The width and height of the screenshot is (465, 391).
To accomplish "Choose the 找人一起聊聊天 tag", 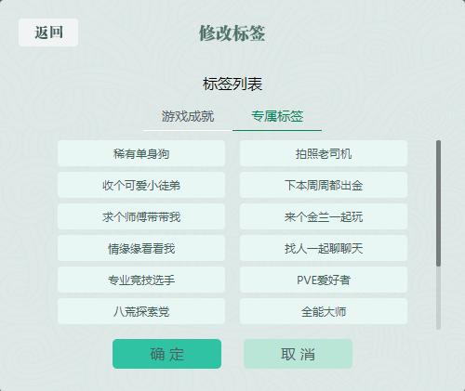I will tap(324, 248).
